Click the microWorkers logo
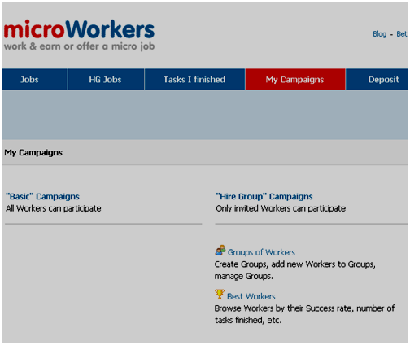The image size is (410, 345). 79,29
